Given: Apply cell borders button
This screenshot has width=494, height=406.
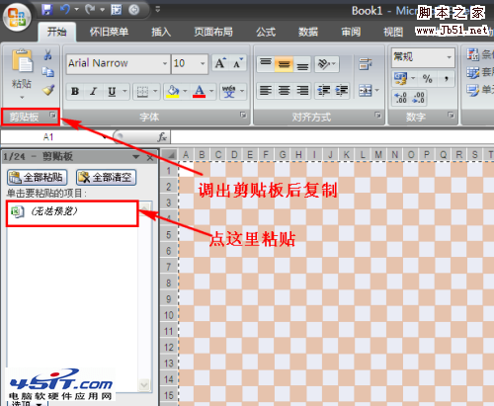Looking at the screenshot, I should [142, 91].
